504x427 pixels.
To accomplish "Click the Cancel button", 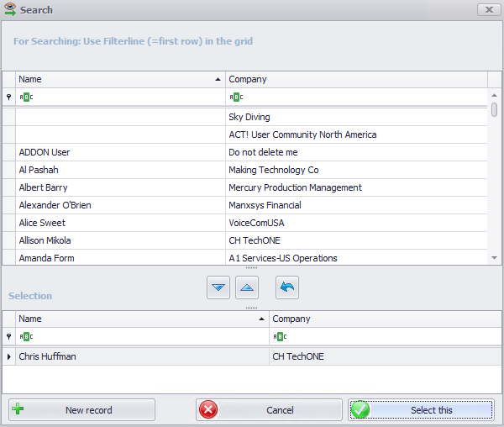I will [269, 410].
